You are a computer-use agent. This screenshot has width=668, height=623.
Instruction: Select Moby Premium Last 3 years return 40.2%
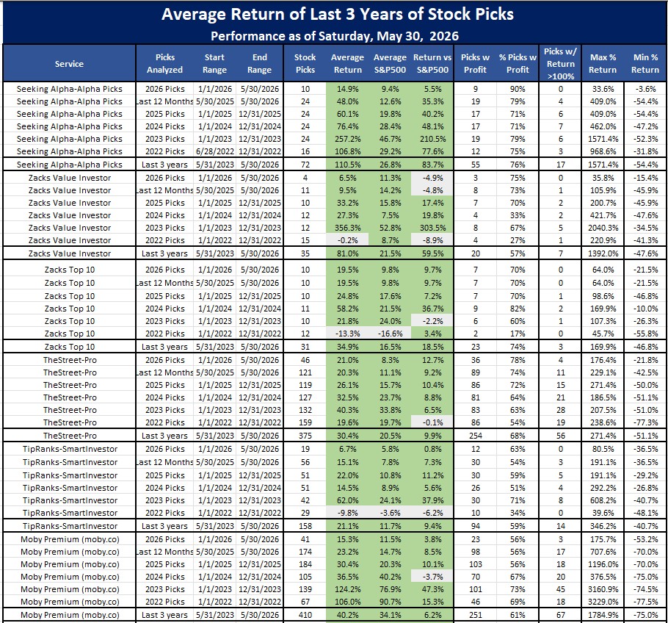point(348,615)
